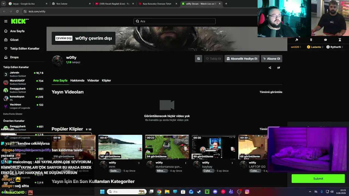View site information icon in address bar
349x196 pixels.
click(x=25, y=11)
